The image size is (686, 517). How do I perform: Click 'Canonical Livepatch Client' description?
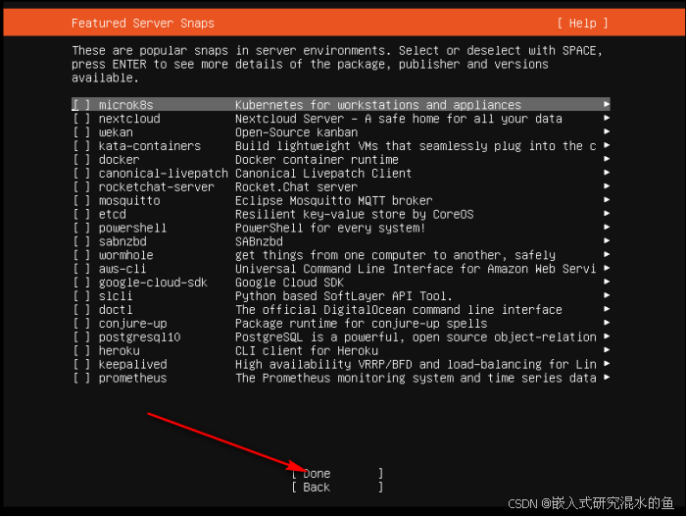point(323,173)
